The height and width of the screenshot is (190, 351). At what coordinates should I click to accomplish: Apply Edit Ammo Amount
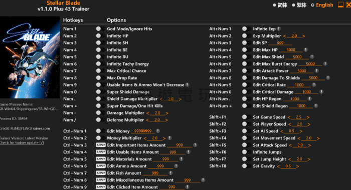(101, 166)
